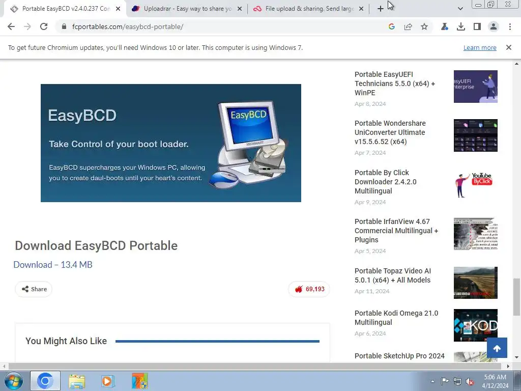Click the Google icon in address bar

pos(392,26)
